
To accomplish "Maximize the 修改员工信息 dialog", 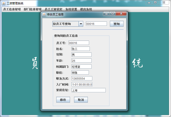I will pyautogui.click(x=113, y=13).
